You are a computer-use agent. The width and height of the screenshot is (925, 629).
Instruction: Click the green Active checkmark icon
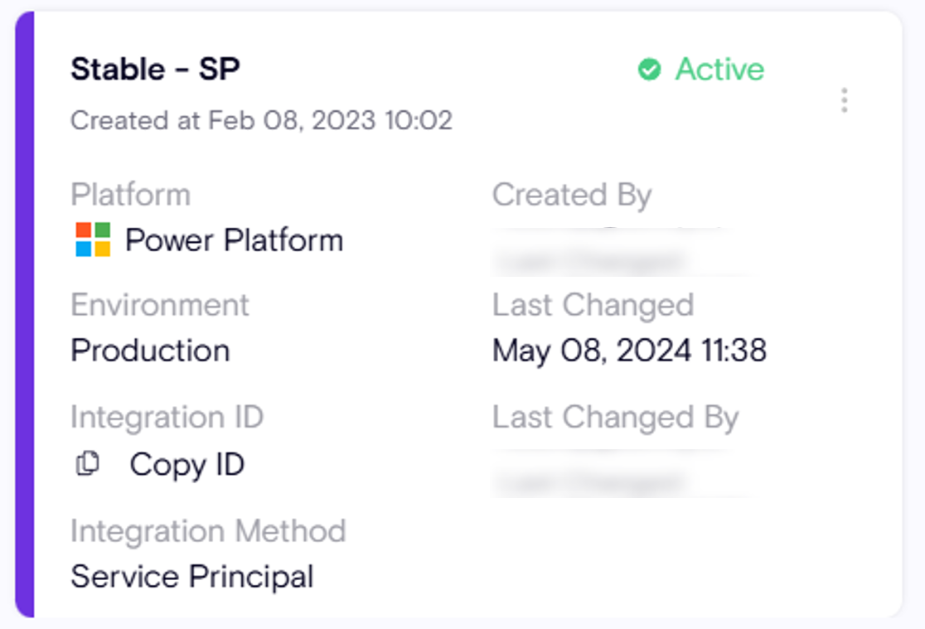(649, 70)
